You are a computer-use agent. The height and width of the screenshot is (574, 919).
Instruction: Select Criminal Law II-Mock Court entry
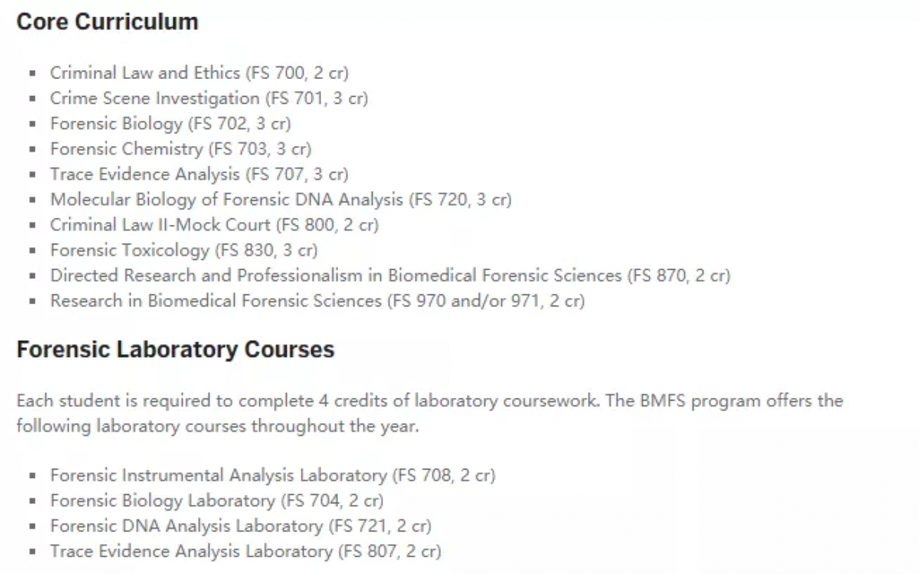click(214, 225)
